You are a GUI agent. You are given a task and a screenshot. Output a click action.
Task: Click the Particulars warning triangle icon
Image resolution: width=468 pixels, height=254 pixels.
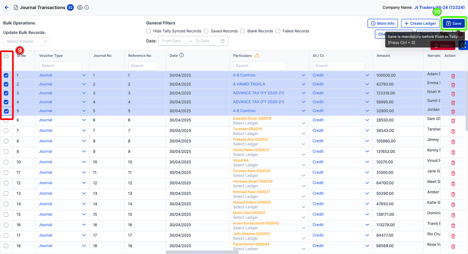pos(257,55)
